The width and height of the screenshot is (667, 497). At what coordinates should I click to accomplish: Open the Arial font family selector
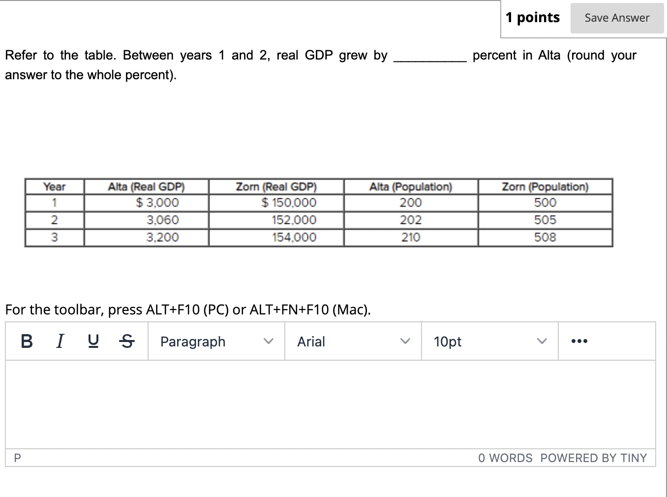311,341
